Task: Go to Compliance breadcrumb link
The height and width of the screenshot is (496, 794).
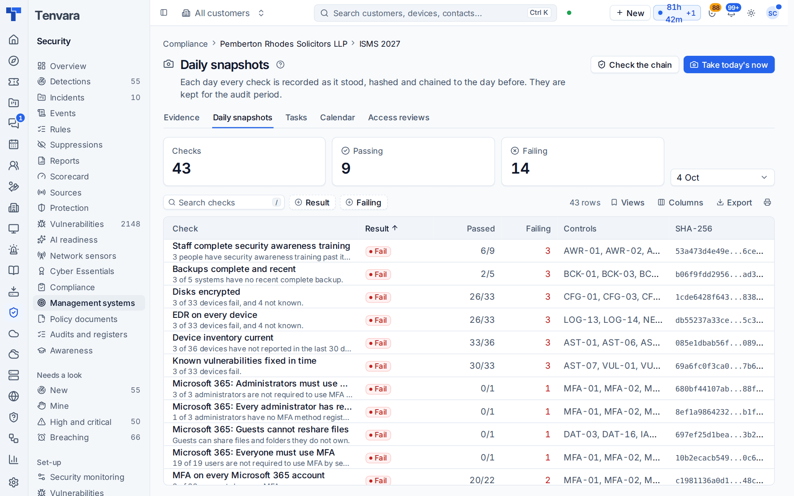Action: coord(185,44)
